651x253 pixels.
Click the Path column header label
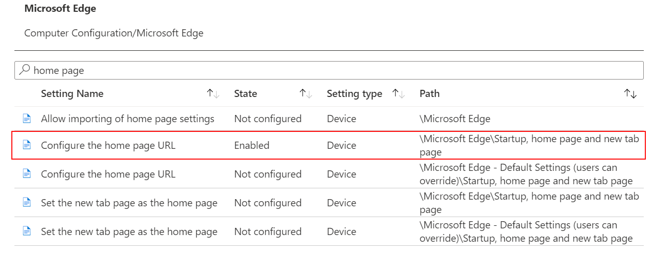coord(430,93)
